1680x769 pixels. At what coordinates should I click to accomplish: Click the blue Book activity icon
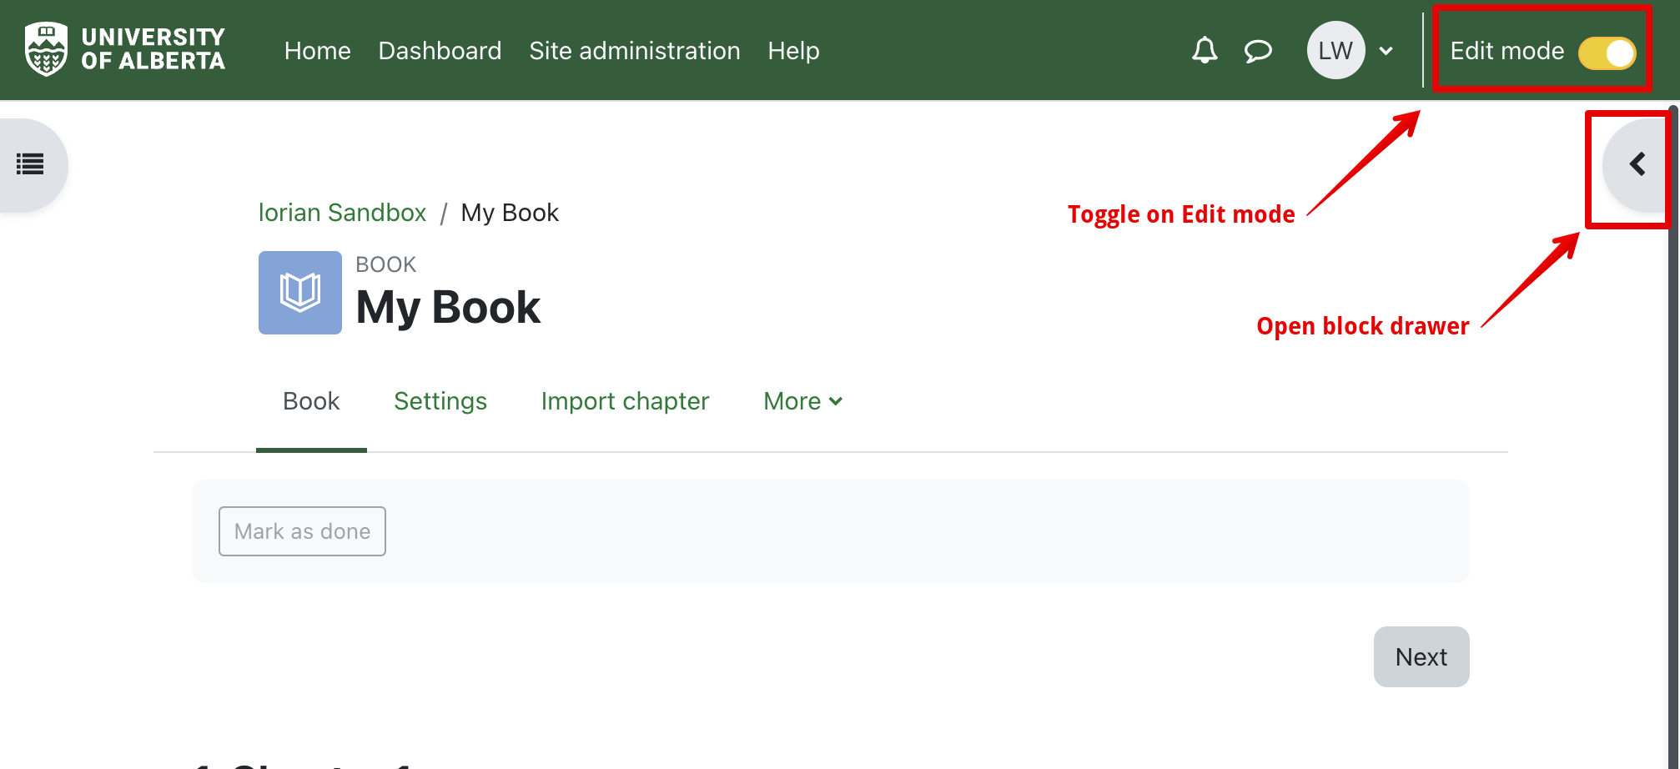299,293
